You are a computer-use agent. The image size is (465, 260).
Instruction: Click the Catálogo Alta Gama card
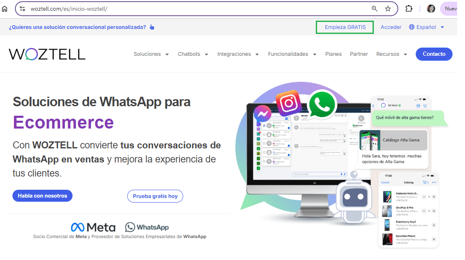[394, 140]
